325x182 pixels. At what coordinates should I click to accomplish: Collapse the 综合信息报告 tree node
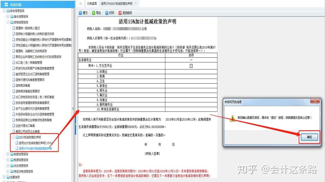click(4, 11)
